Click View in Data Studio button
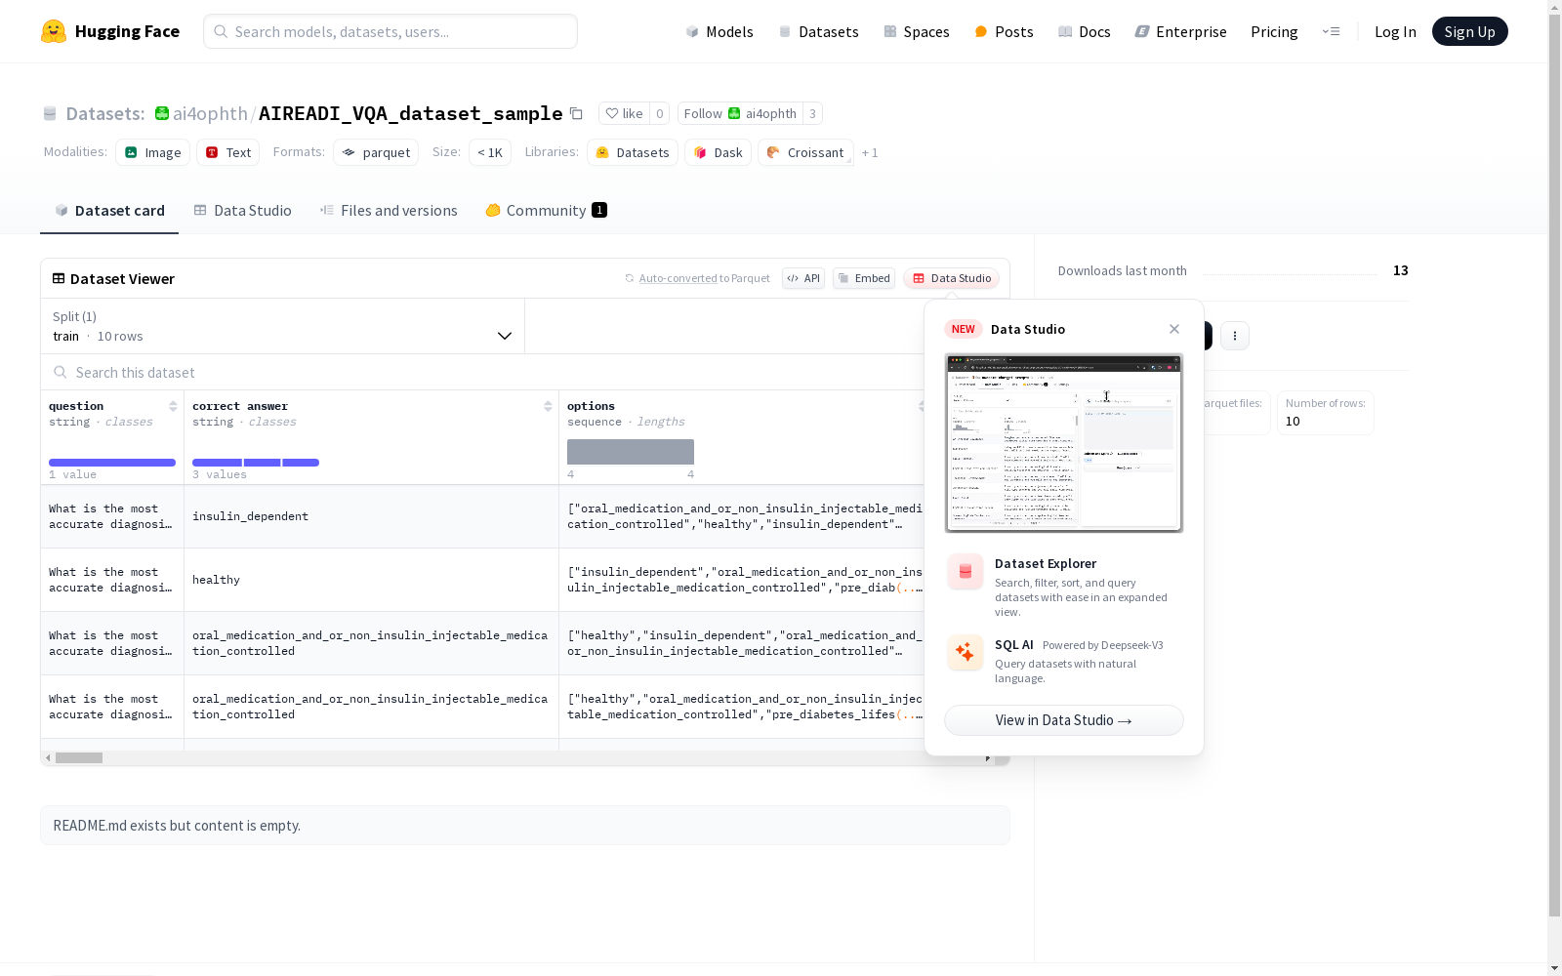Screen dimensions: 1562x976 point(1064,720)
